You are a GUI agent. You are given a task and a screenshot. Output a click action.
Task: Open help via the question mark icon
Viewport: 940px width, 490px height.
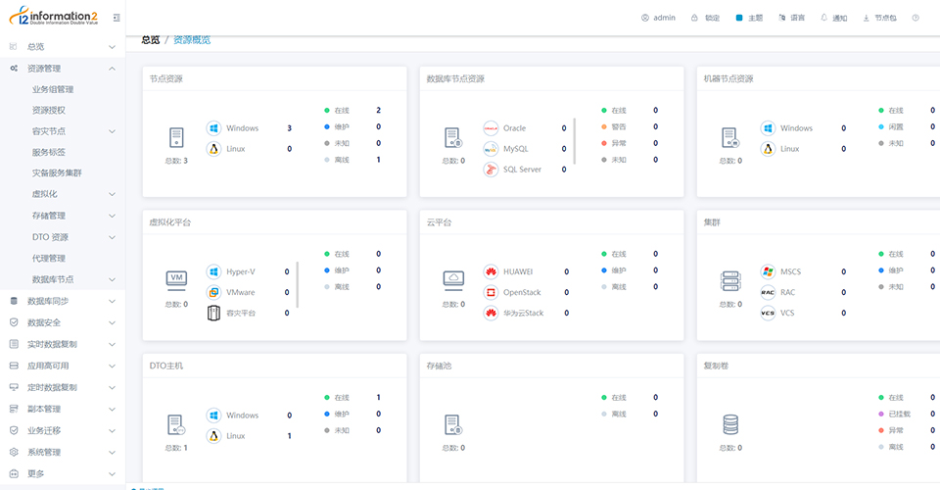tap(916, 18)
